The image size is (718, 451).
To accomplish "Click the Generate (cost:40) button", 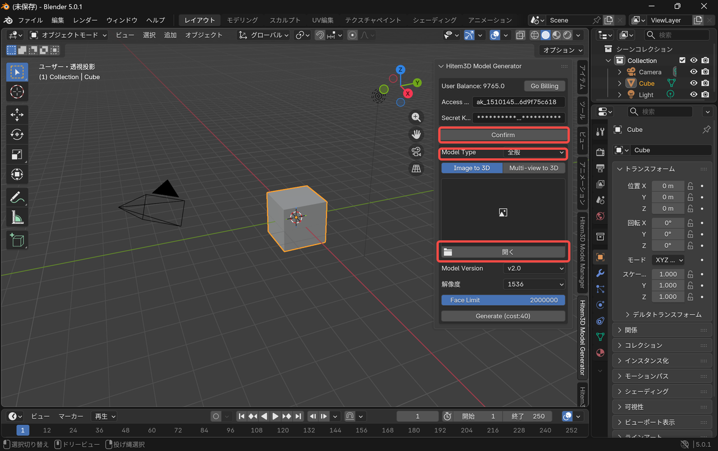I will [503, 316].
